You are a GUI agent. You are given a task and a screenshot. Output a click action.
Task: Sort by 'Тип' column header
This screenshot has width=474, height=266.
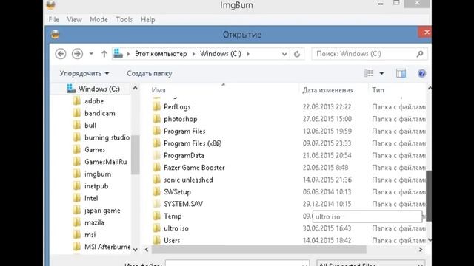pos(378,90)
